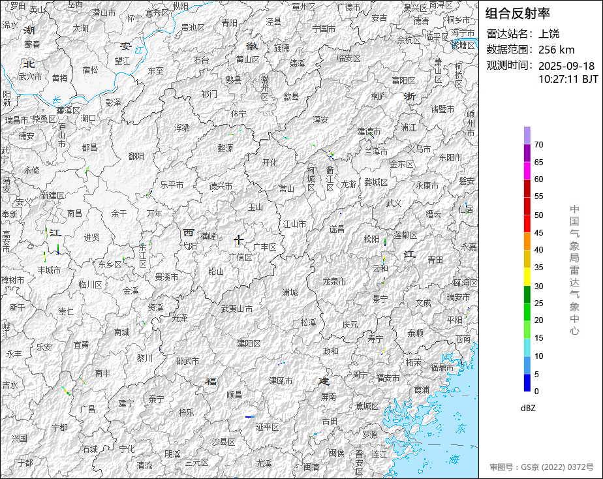Click the 中国气象局雷达气象中心 vertical watermark
This screenshot has height=479, width=603.
point(574,270)
